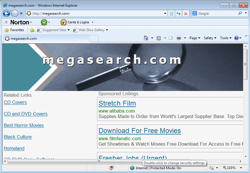Click the Add to Favorites Bar icon

click(x=32, y=30)
